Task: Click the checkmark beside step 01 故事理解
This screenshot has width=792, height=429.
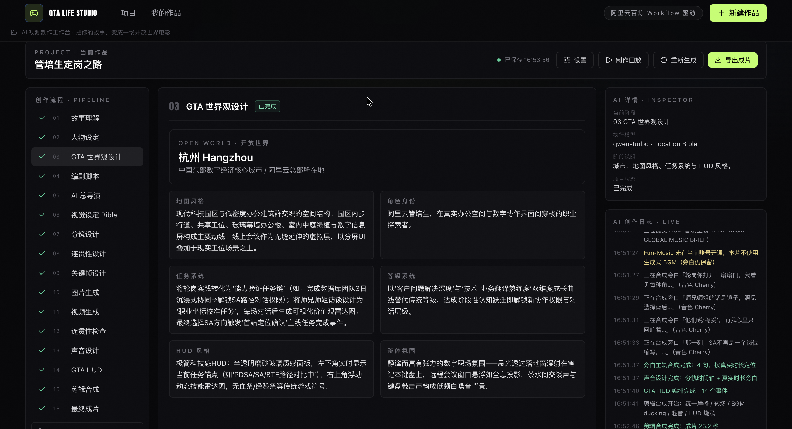Action: (x=42, y=118)
